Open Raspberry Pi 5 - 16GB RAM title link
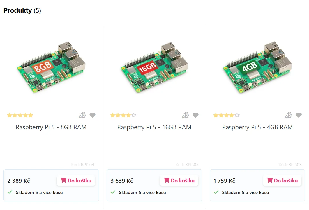Viewport: 309px width, 210px height. 154,127
